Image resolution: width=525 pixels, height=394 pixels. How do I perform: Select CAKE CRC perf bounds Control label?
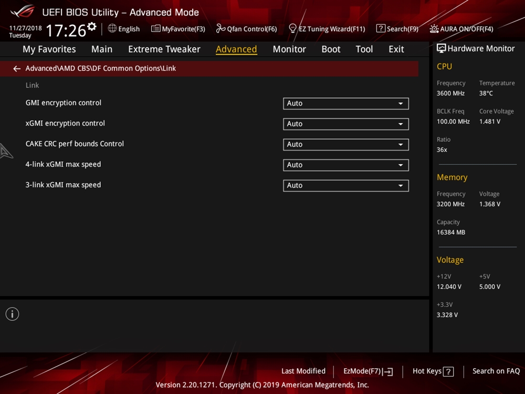tap(75, 144)
